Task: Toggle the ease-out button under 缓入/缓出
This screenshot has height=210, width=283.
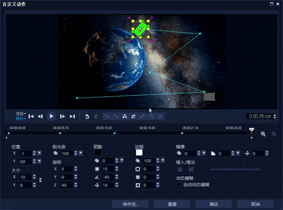Action: click(191, 169)
